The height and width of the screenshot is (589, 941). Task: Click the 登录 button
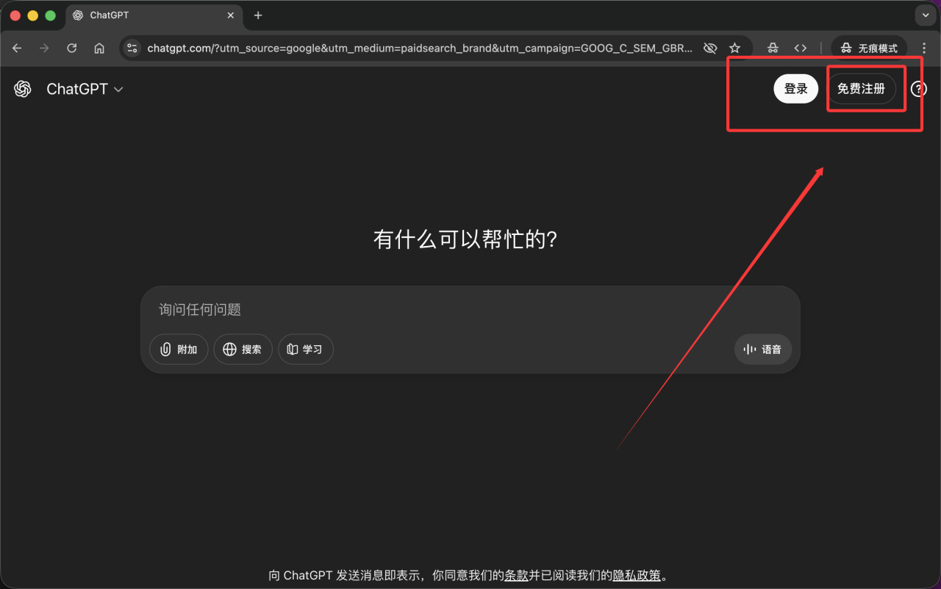[x=796, y=89]
